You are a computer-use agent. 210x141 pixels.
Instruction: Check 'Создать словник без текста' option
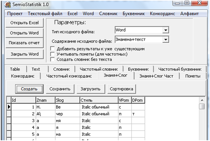[53, 59]
